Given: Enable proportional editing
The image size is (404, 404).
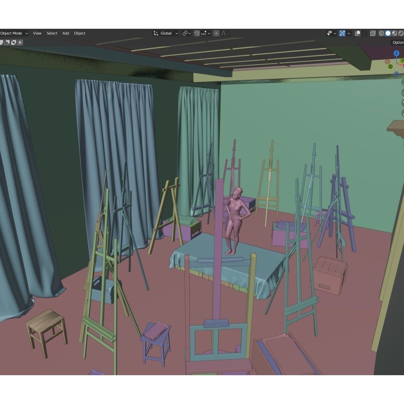Looking at the screenshot, I should tap(216, 33).
